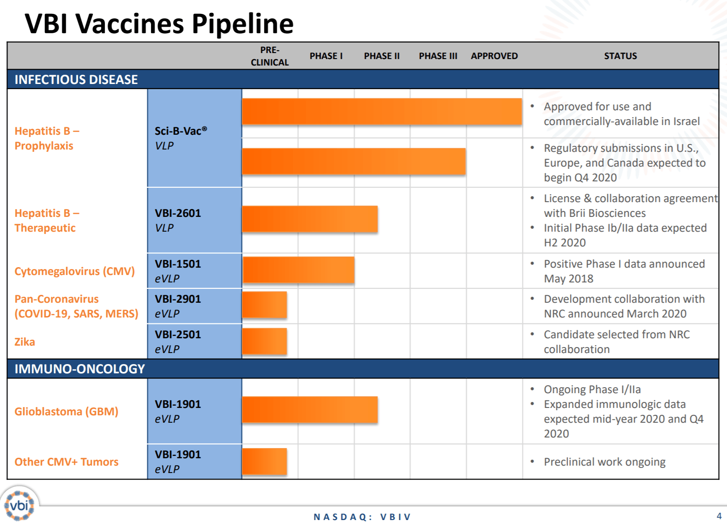
Task: Click the VBI-2501 preclinical bar
Action: point(264,341)
